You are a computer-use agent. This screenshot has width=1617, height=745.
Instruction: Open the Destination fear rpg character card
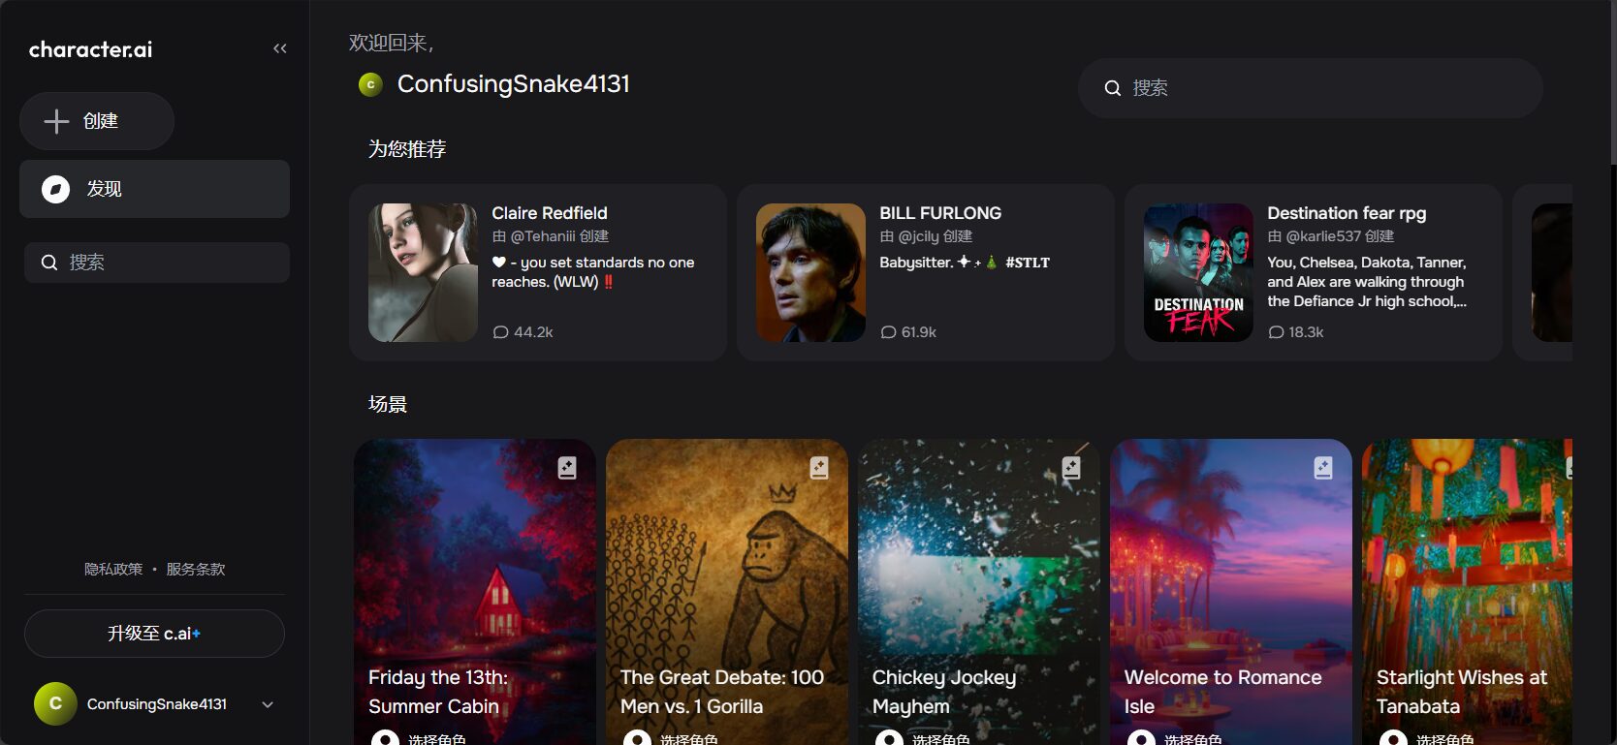[x=1313, y=272]
